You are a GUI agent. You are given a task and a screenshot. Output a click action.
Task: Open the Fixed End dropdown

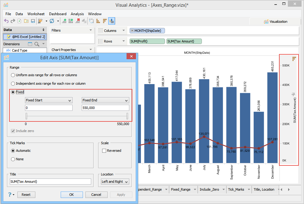click(105, 100)
